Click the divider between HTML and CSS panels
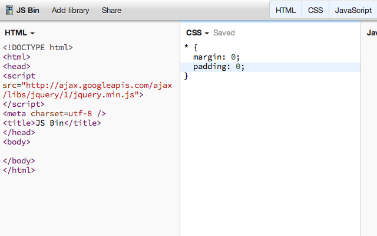377x236 pixels. click(180, 130)
